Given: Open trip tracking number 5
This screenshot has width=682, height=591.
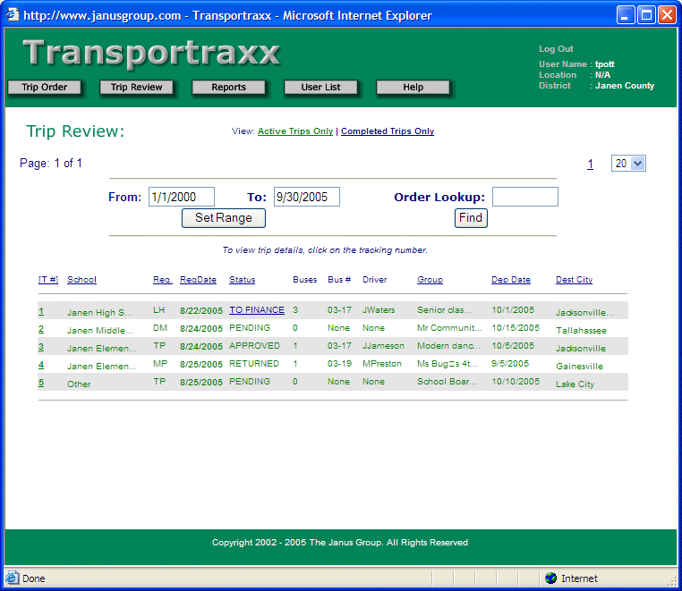Looking at the screenshot, I should point(41,383).
